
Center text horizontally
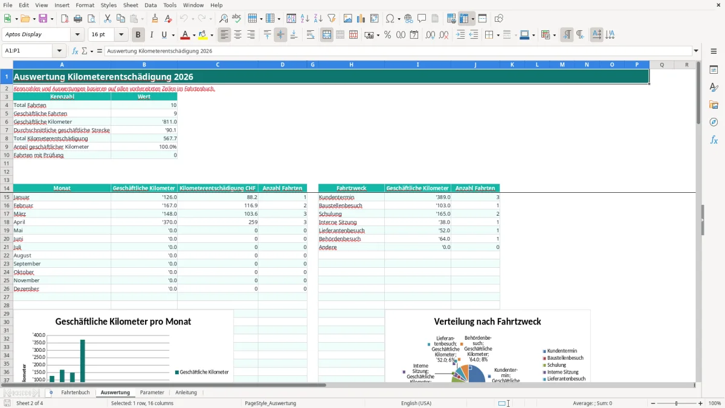click(237, 35)
